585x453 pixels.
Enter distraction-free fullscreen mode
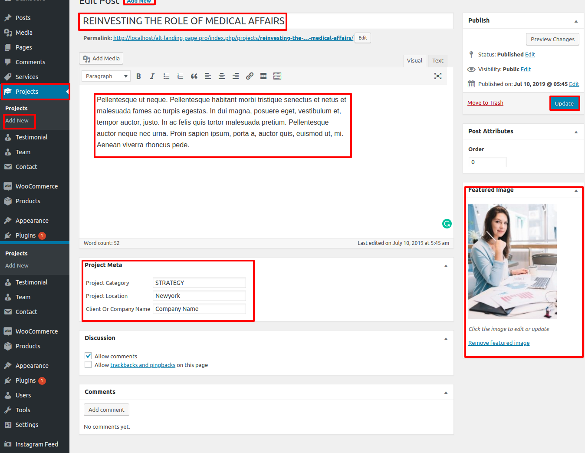coord(438,76)
